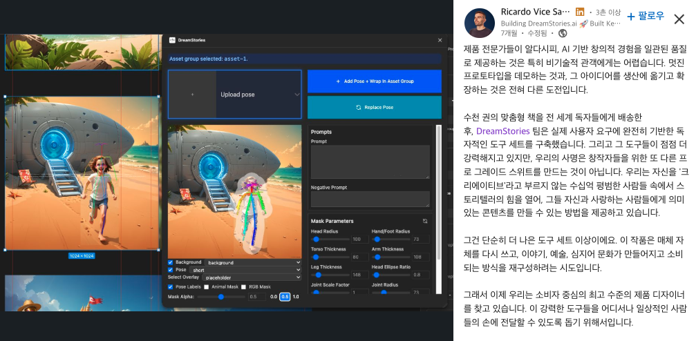This screenshot has width=696, height=341.
Task: Click Add Pose + Wrap In Asset Group
Action: 374,81
